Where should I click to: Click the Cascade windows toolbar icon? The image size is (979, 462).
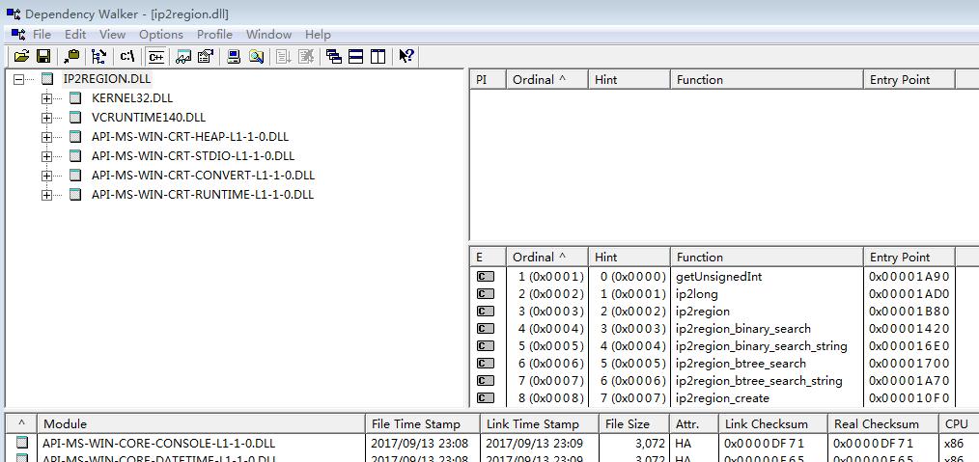click(334, 57)
